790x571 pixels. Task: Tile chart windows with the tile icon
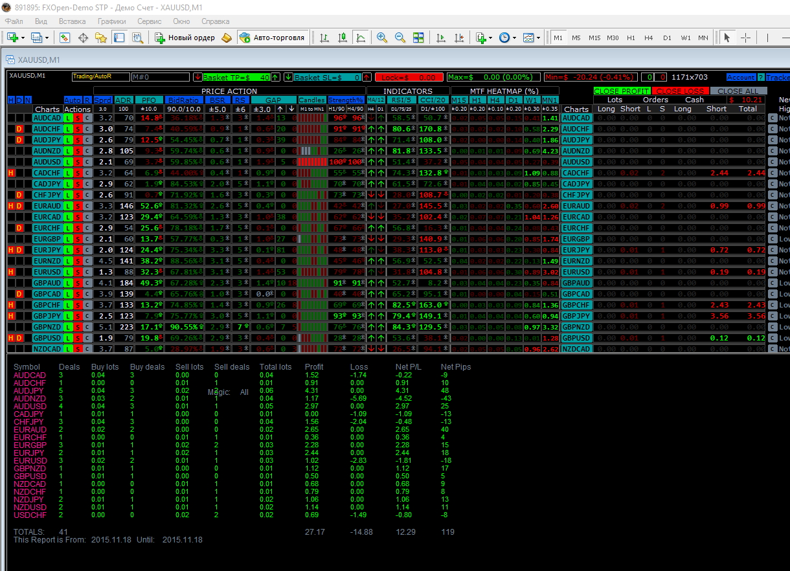[418, 38]
